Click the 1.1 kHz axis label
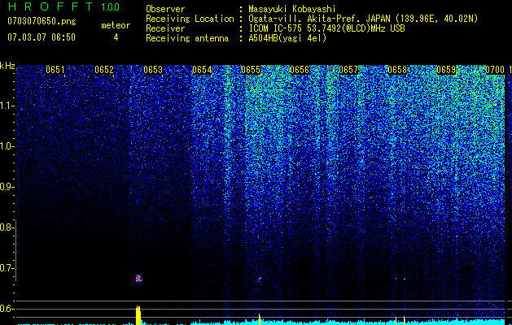This screenshot has height=325, width=512. (7, 106)
